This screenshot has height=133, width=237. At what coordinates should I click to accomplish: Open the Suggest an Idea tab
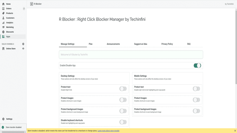tap(141, 44)
